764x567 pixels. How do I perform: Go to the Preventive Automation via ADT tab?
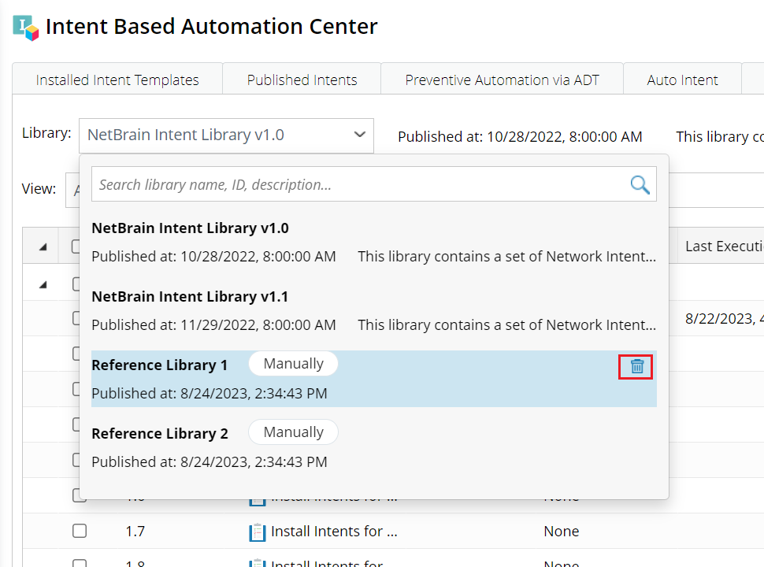point(502,80)
